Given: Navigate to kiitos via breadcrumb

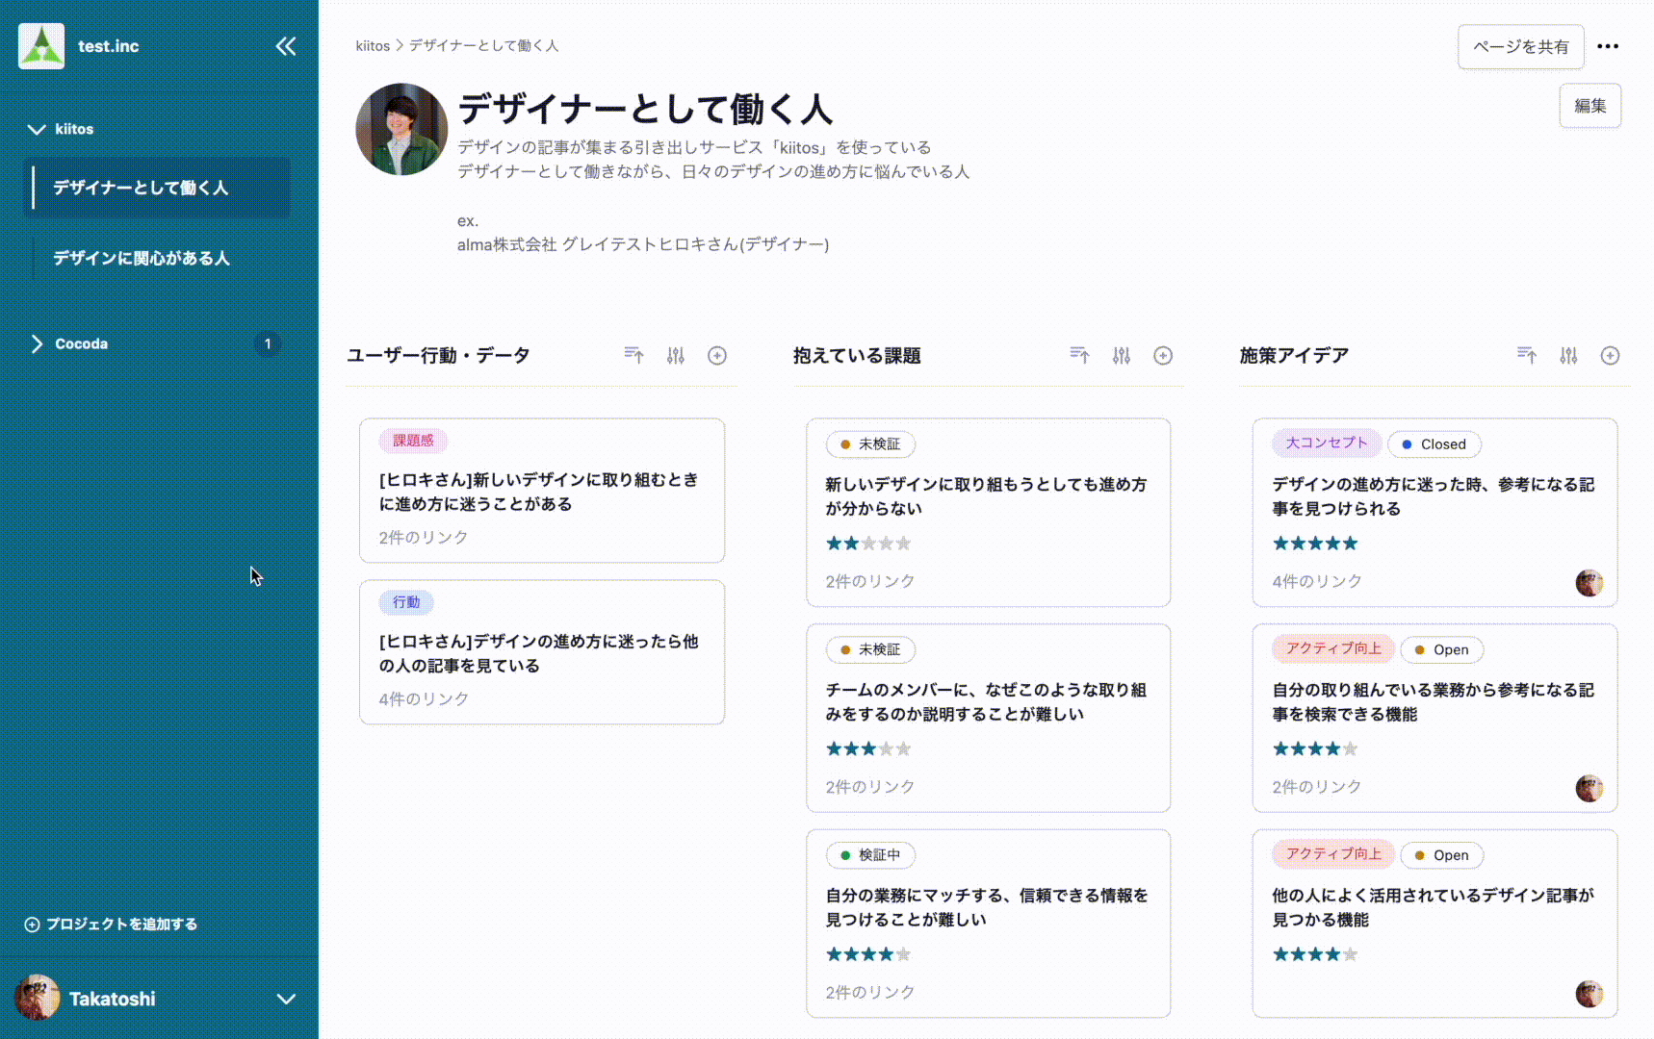Looking at the screenshot, I should click(371, 45).
